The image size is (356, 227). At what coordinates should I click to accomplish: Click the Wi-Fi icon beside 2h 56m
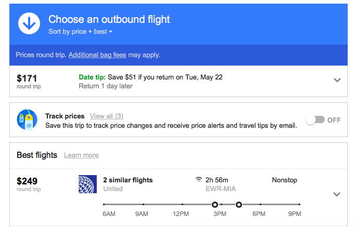(199, 179)
